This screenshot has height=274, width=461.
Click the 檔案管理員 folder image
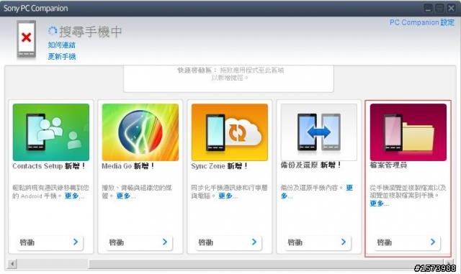[x=408, y=132]
